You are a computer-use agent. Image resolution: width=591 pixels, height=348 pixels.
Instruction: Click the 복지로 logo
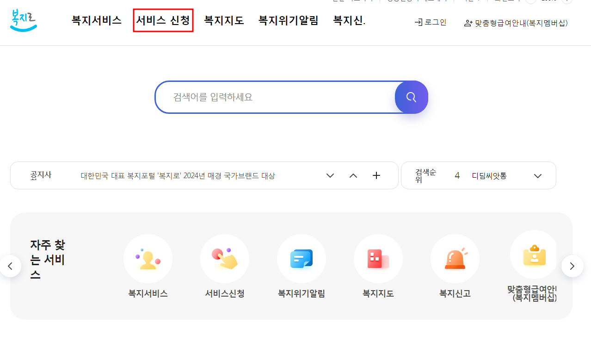pyautogui.click(x=23, y=20)
